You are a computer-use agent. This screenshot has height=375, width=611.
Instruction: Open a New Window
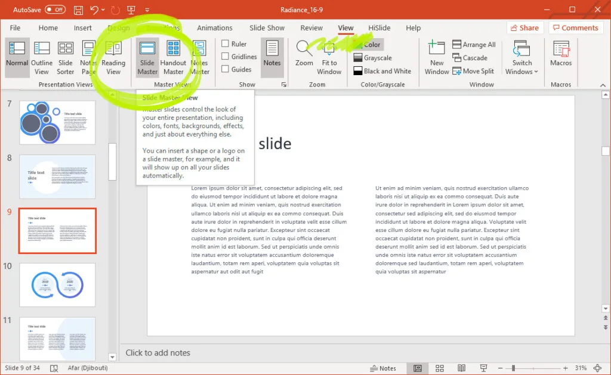click(x=436, y=57)
